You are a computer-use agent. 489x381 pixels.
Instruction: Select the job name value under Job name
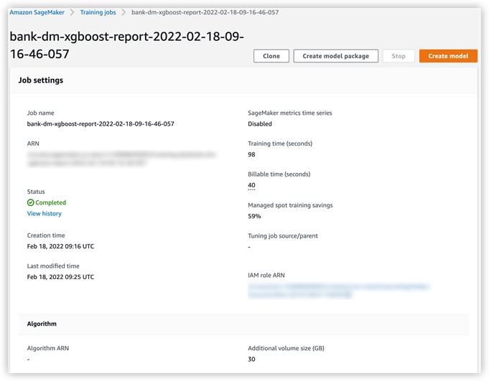101,124
